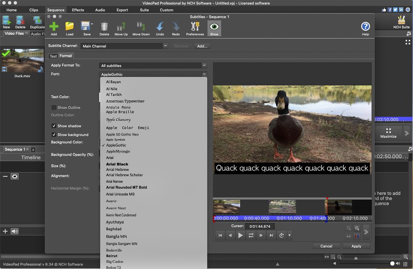Cancel the Subtitles dialog

[x=326, y=246]
